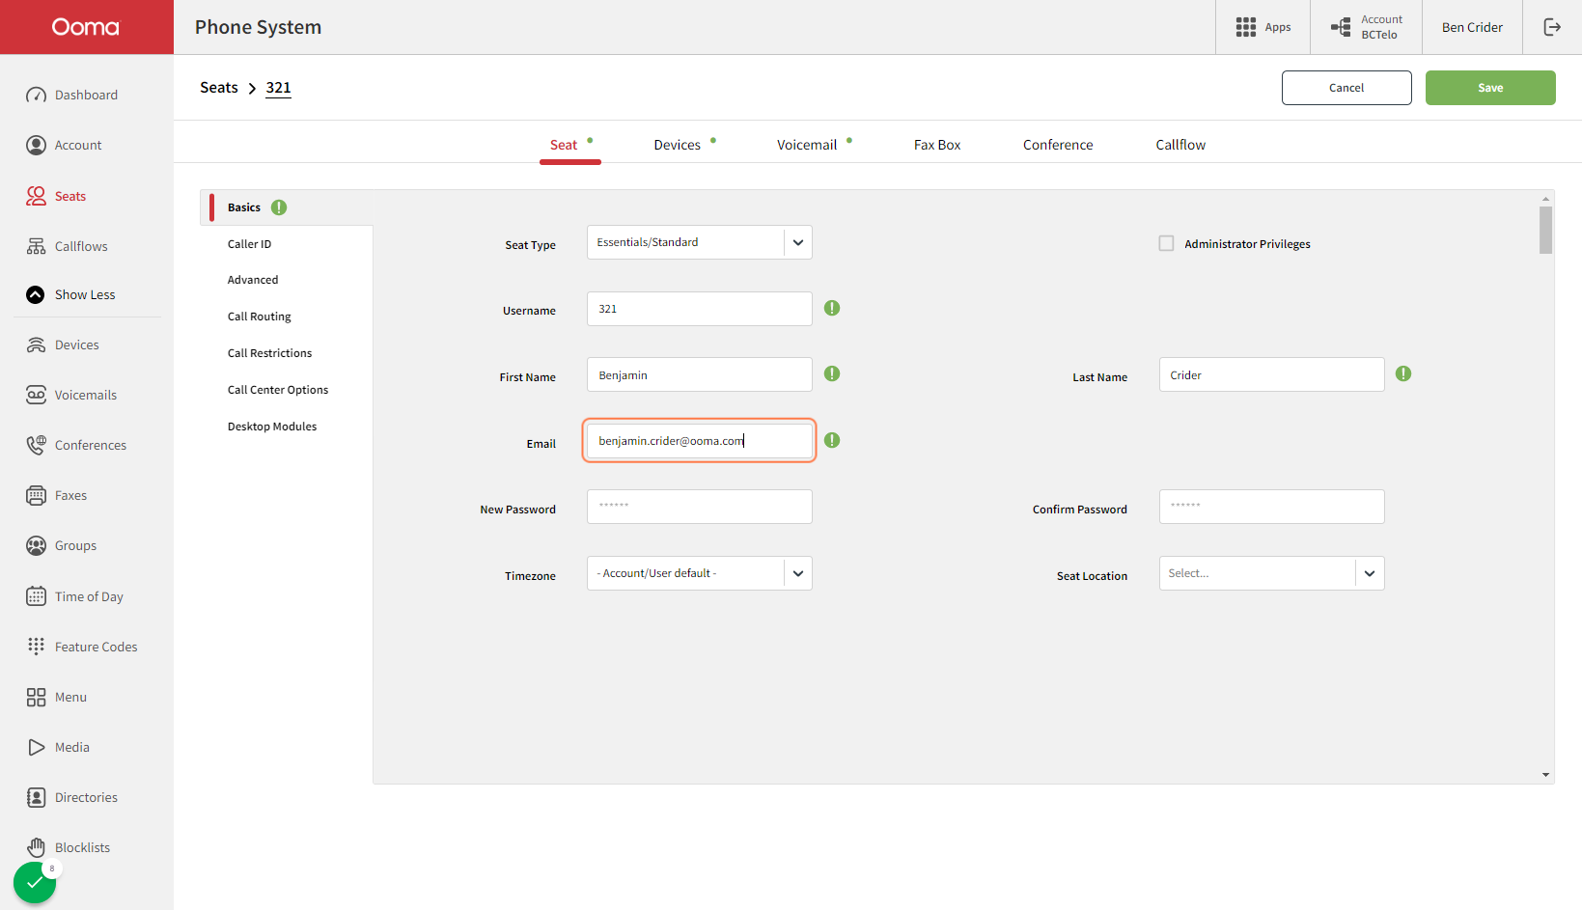This screenshot has width=1582, height=910.
Task: Click the info icon beside Username field
Action: point(832,308)
